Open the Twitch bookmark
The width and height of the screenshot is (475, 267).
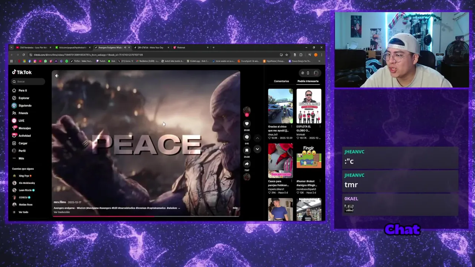coord(101,61)
